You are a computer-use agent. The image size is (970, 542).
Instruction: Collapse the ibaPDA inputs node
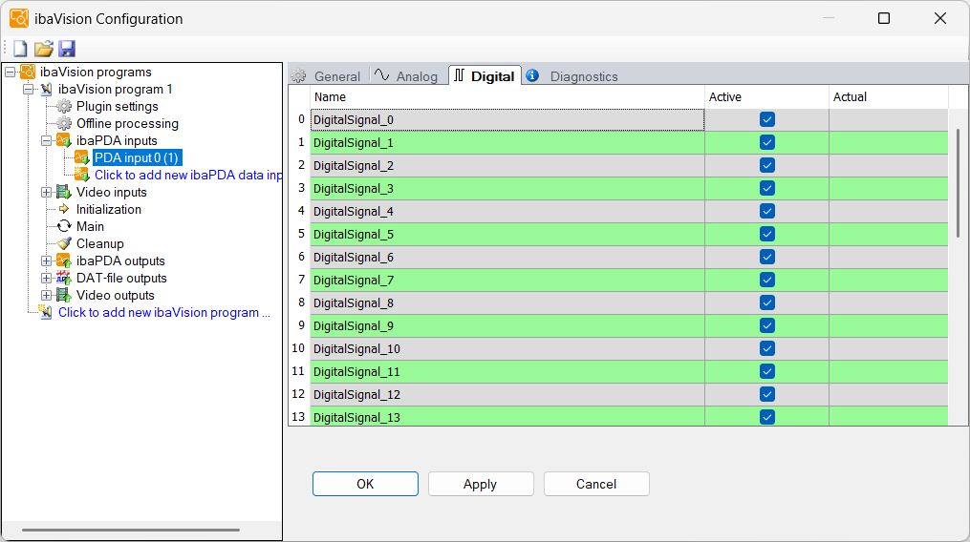[46, 141]
